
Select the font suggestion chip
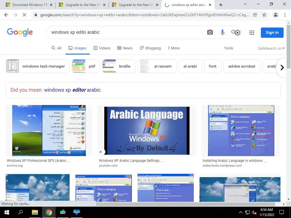pyautogui.click(x=213, y=66)
